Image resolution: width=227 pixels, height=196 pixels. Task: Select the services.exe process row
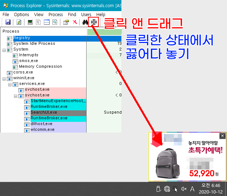click(61, 84)
